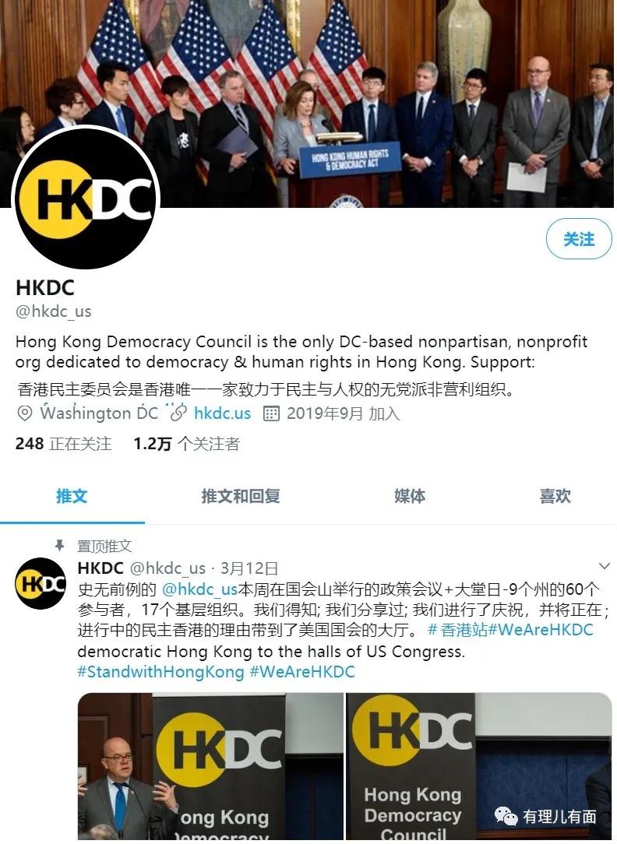This screenshot has width=617, height=844.
Task: View the 1.2万 个关注者 followers list
Action: [x=186, y=444]
